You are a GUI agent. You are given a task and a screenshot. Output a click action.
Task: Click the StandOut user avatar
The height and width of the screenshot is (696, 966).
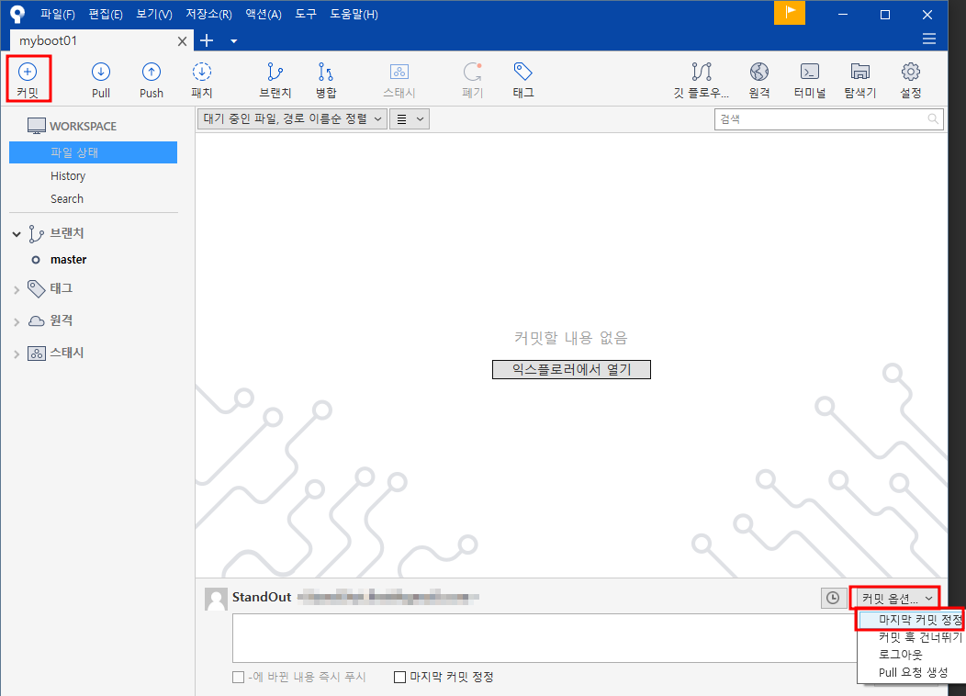click(x=216, y=599)
